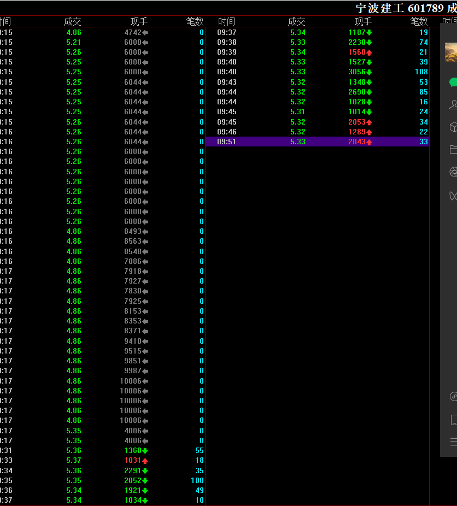Image resolution: width=457 pixels, height=506 pixels.
Task: Click the price 5.37 cell
Action: (74, 460)
